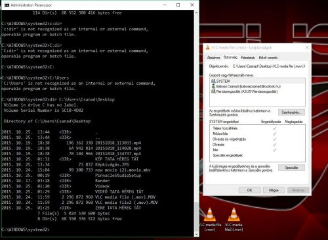The width and height of the screenshot is (328, 240).
Task: Switch to the Általános tab
Action: coord(213,58)
